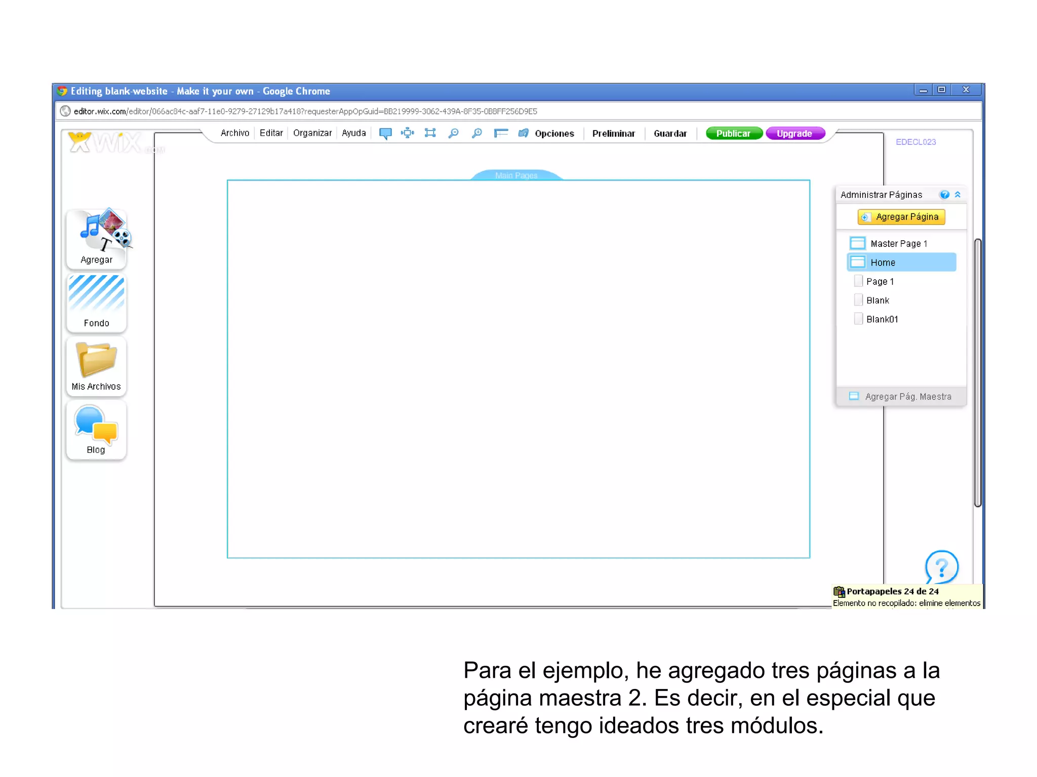Zoom in with the plus magnifier
This screenshot has width=1037, height=777.
(476, 133)
